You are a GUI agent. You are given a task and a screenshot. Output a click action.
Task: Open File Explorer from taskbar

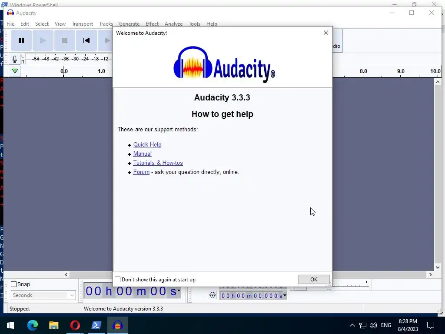[x=53, y=325]
